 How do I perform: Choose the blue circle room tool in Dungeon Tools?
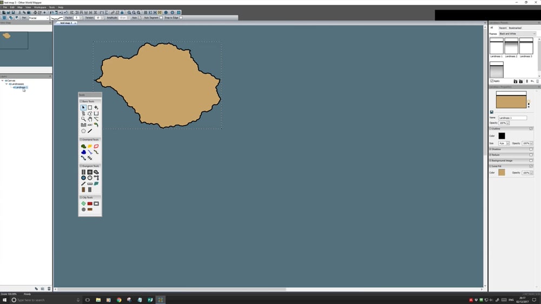[x=83, y=178]
